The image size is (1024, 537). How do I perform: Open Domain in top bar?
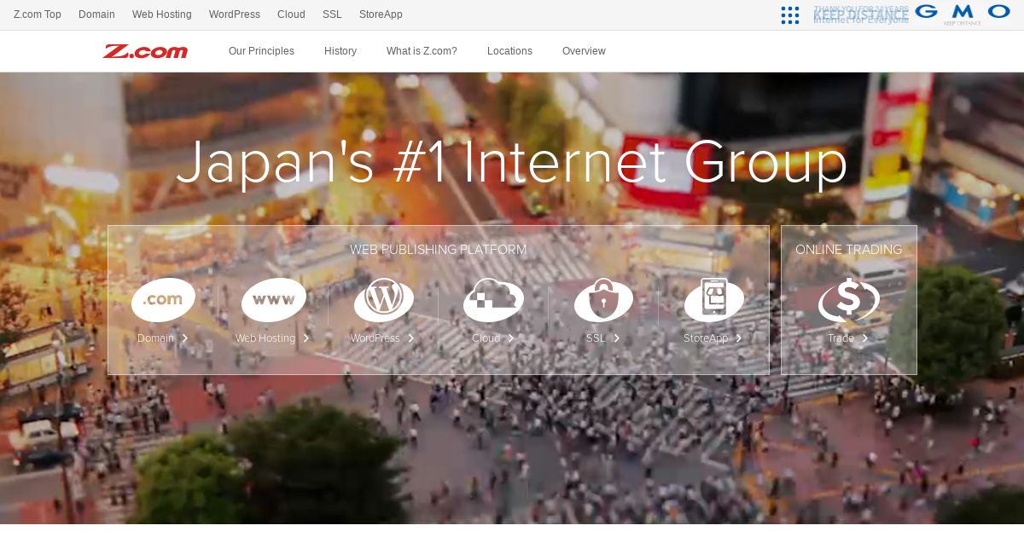click(96, 14)
